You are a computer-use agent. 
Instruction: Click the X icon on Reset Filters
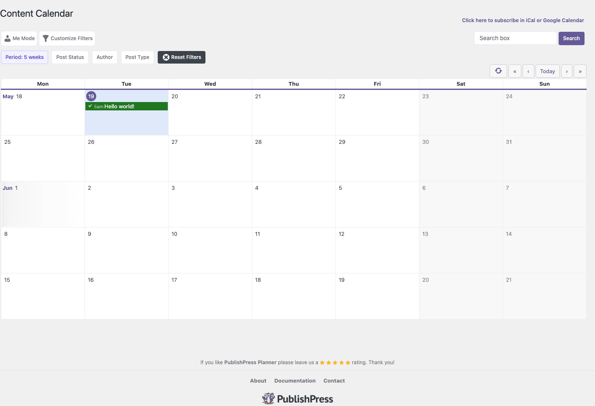tap(166, 57)
